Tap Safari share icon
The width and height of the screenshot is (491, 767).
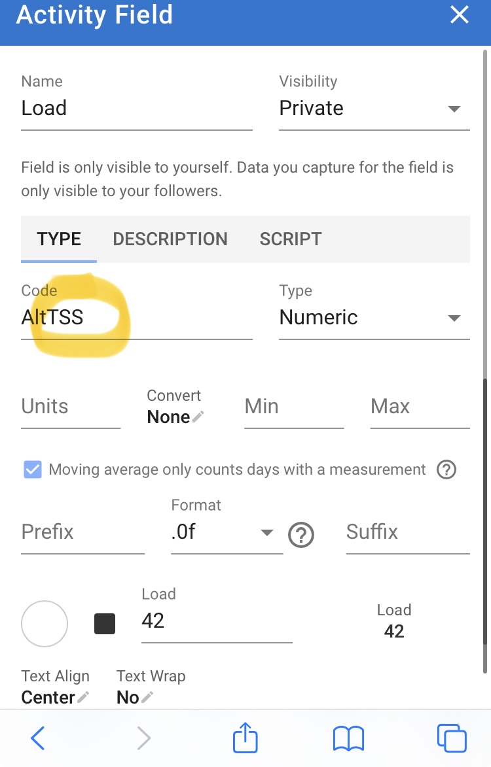pos(245,737)
